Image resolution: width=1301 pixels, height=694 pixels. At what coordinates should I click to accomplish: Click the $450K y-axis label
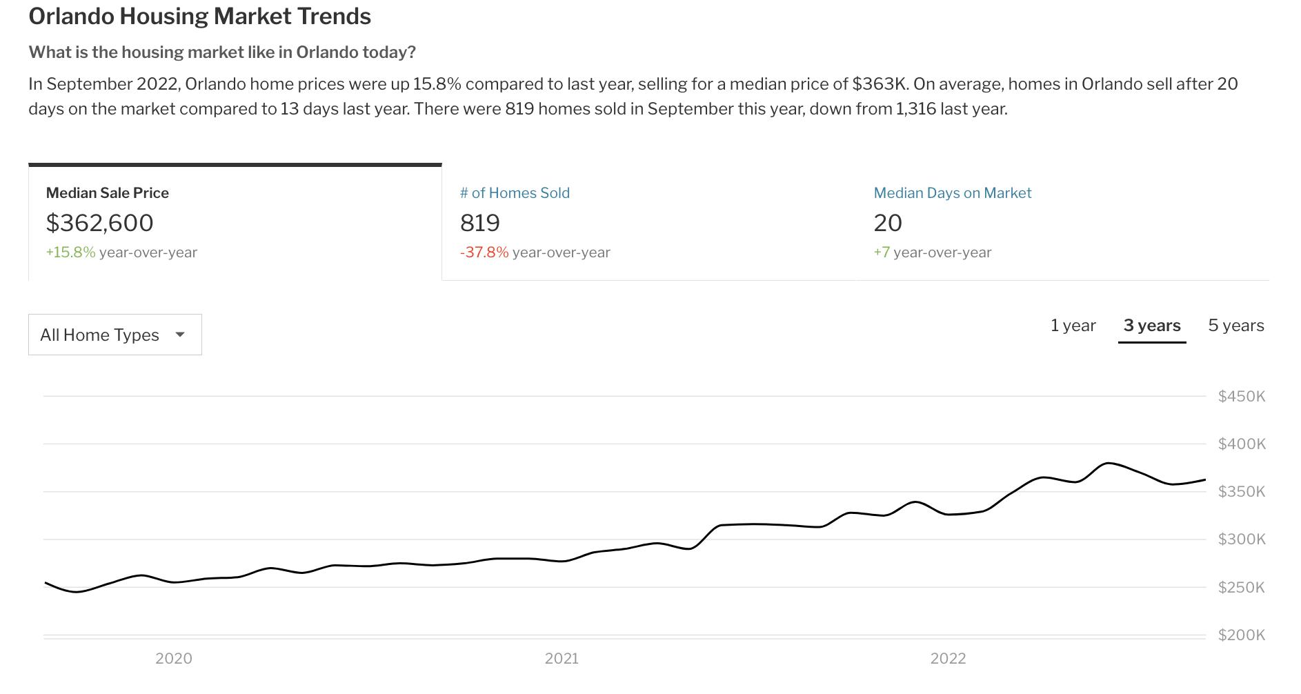[x=1241, y=397]
